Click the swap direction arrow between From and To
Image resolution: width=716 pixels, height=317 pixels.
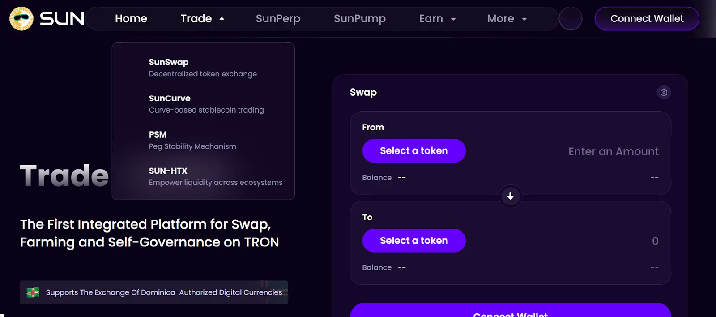[x=510, y=196]
